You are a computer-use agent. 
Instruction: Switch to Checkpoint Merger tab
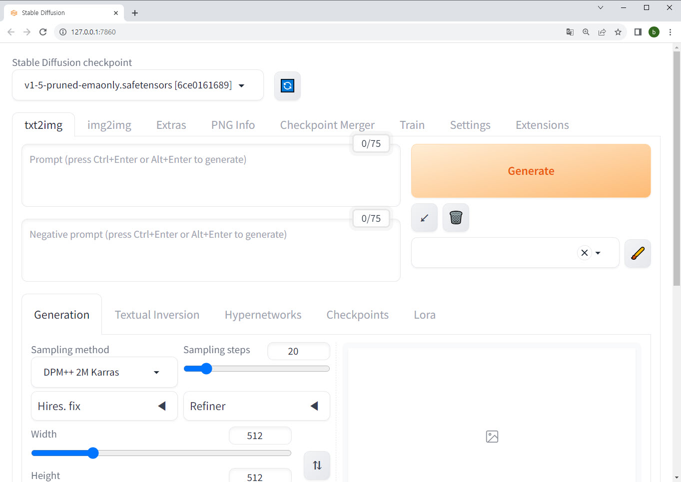coord(327,125)
